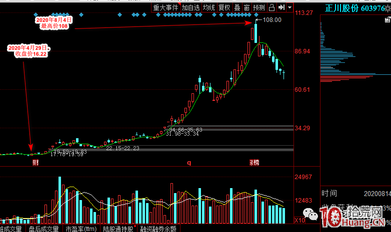
Task: Select the 正川股份 603976 stock title
Action: point(355,8)
